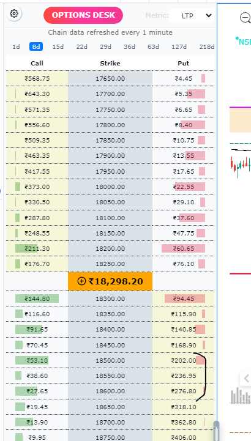Image resolution: width=251 pixels, height=441 pixels.
Task: Click call price ₹330.50
Action: (37, 202)
